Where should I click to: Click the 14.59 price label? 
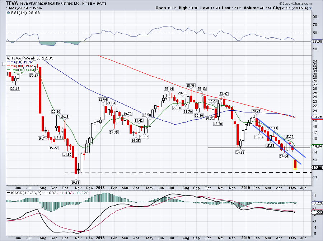click(240, 152)
